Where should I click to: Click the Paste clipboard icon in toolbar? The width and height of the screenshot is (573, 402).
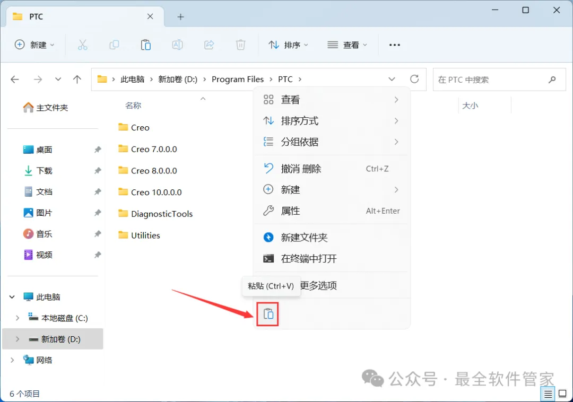pos(146,45)
